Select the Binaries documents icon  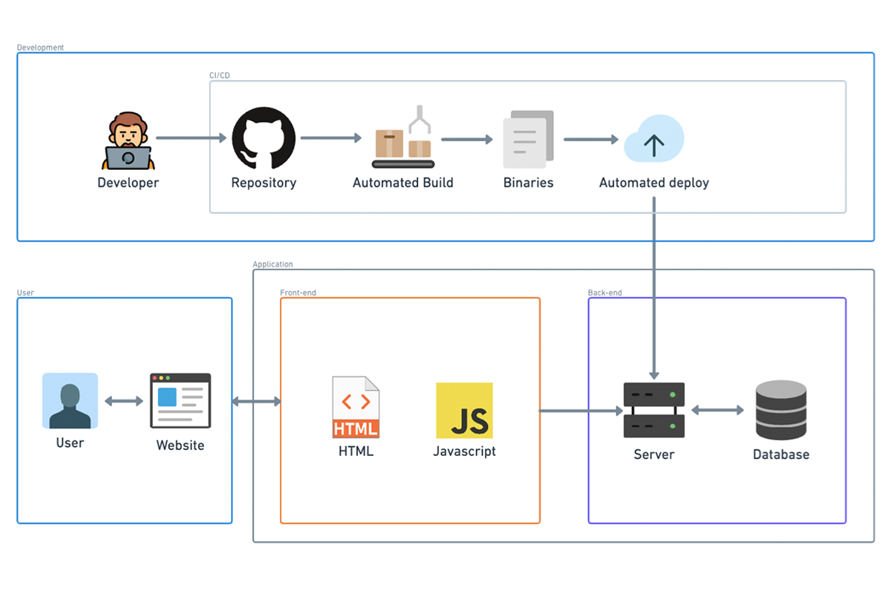click(528, 139)
